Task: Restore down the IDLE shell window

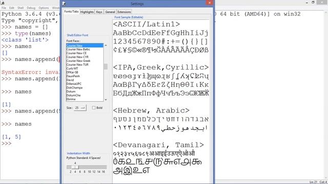Action: 313,3
